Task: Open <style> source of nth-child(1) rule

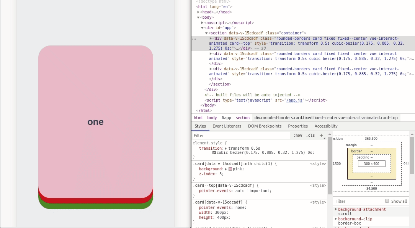Action: click(318, 163)
